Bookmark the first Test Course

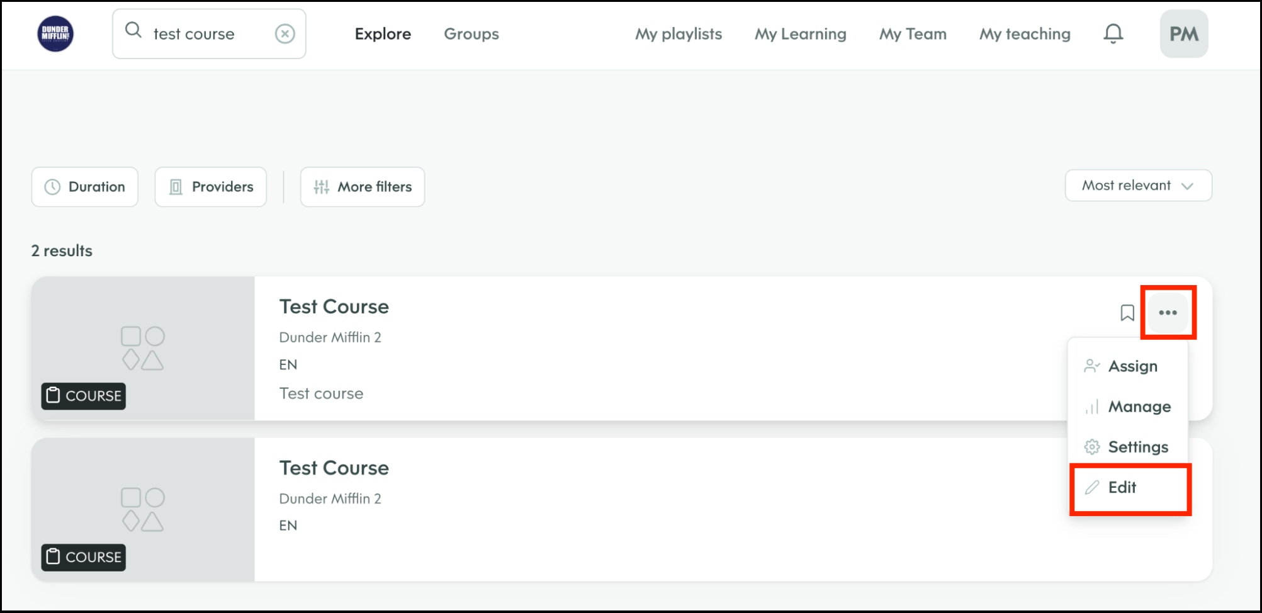click(1127, 313)
